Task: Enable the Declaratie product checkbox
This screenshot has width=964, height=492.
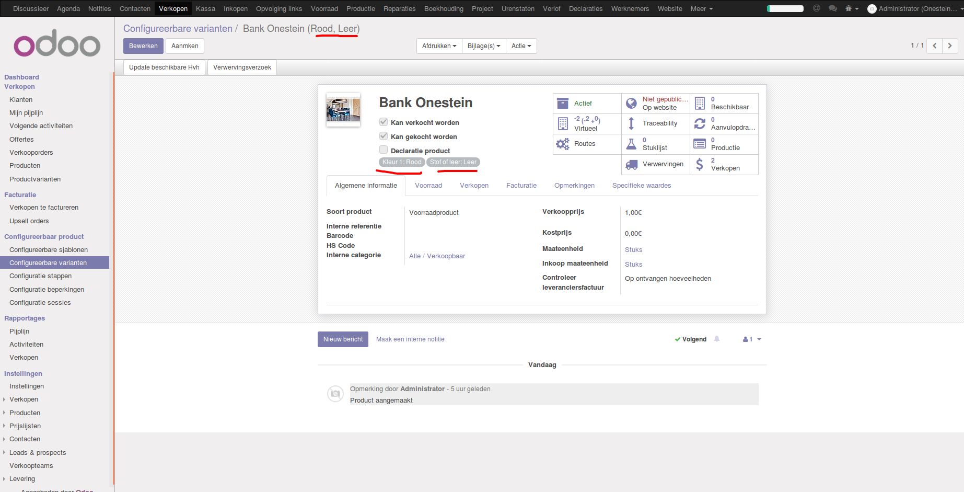Action: (x=384, y=150)
